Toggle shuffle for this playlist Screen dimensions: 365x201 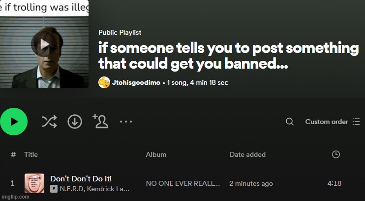click(49, 122)
